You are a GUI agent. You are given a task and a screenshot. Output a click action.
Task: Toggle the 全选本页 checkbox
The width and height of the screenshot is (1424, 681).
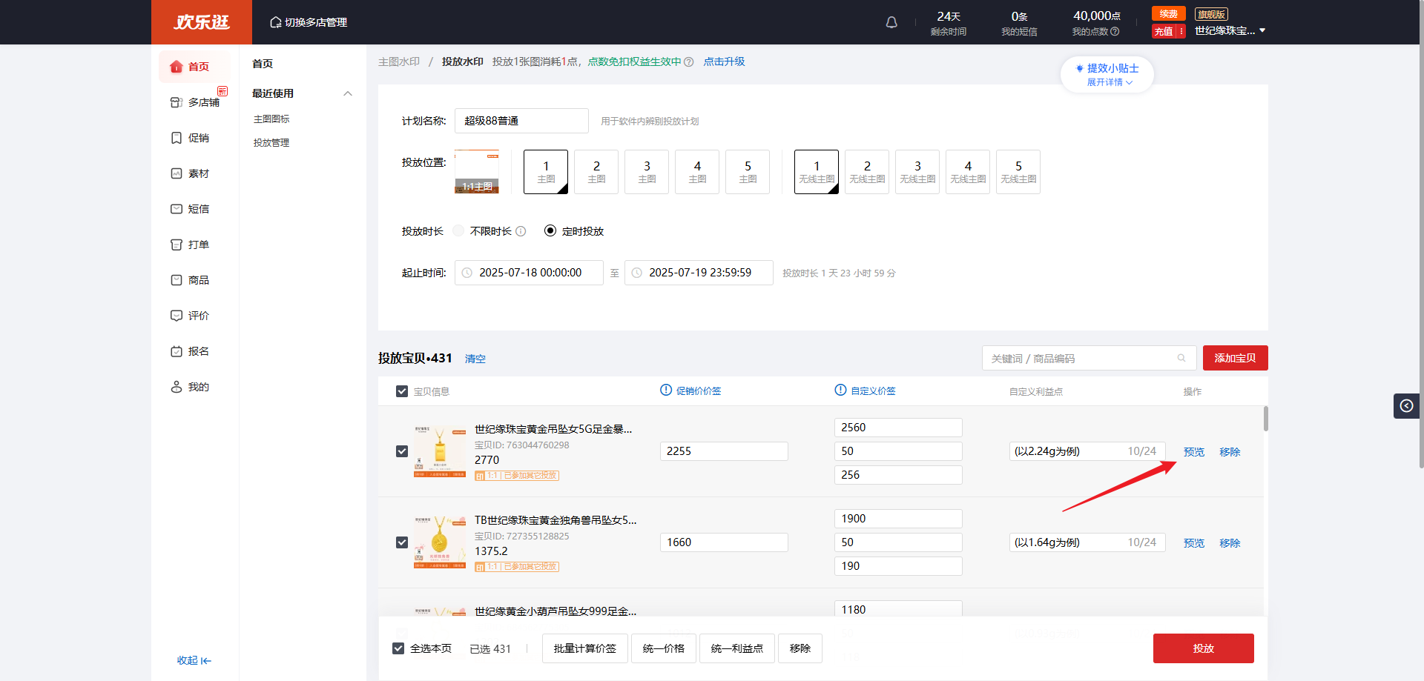(x=398, y=648)
